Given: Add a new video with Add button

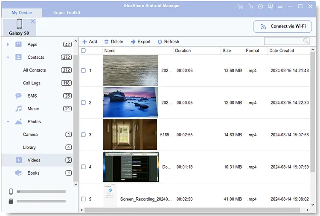Looking at the screenshot, I should coord(90,42).
